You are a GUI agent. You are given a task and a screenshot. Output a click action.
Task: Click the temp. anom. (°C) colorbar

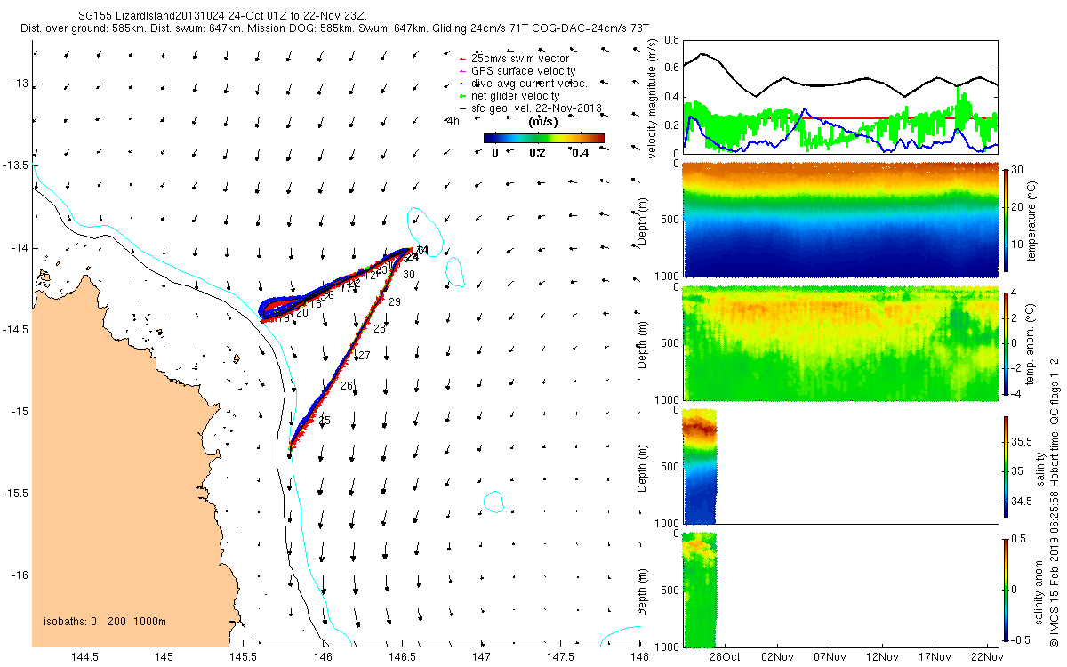(x=1006, y=342)
